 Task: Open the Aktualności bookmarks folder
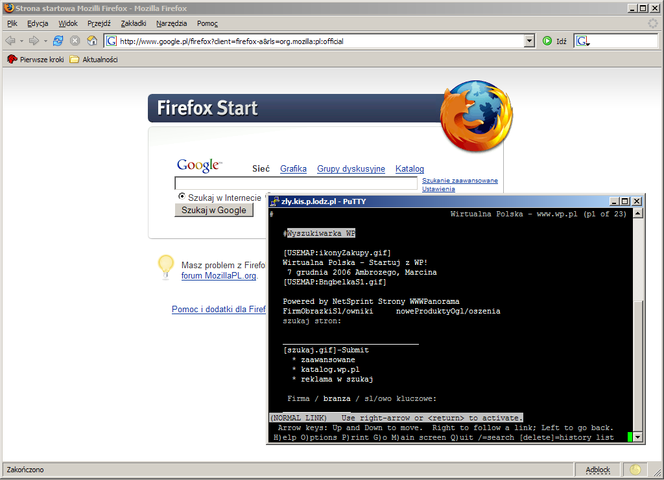(x=93, y=60)
